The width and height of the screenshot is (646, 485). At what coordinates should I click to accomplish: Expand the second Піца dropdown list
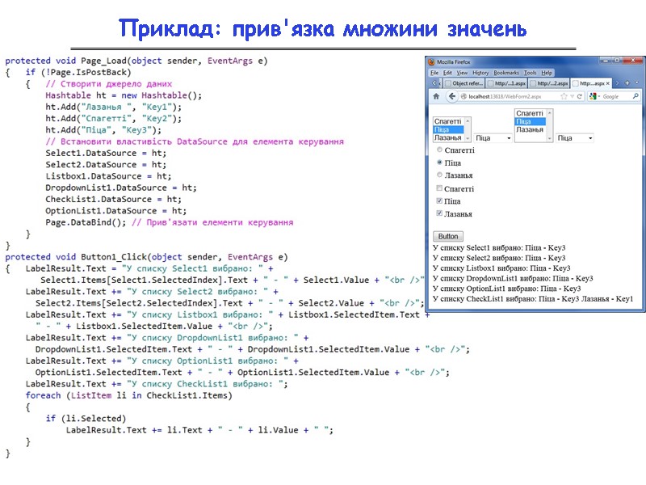(575, 137)
